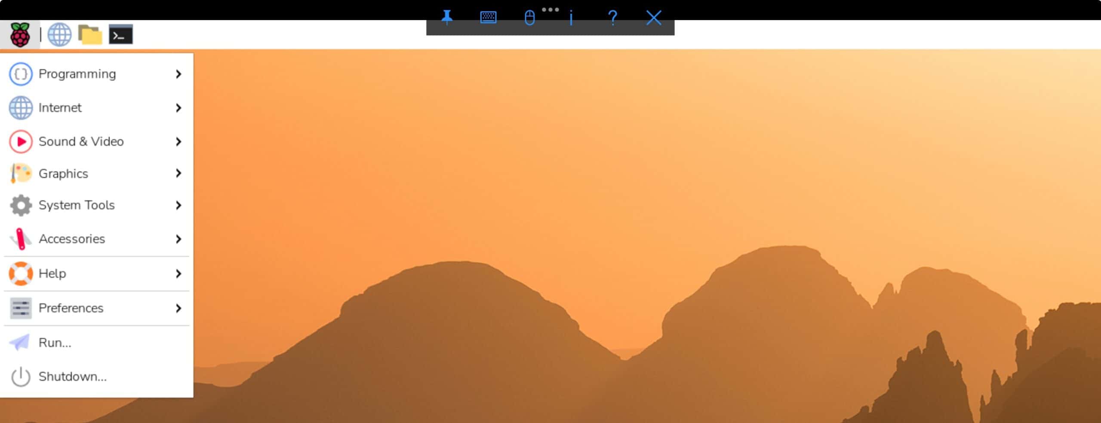Open the Sound & Video menu

[81, 142]
